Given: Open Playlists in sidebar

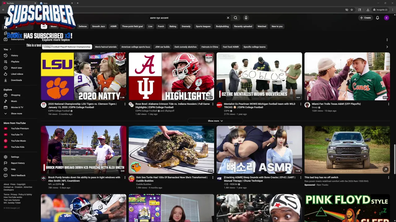Looking at the screenshot, I should point(15,62).
